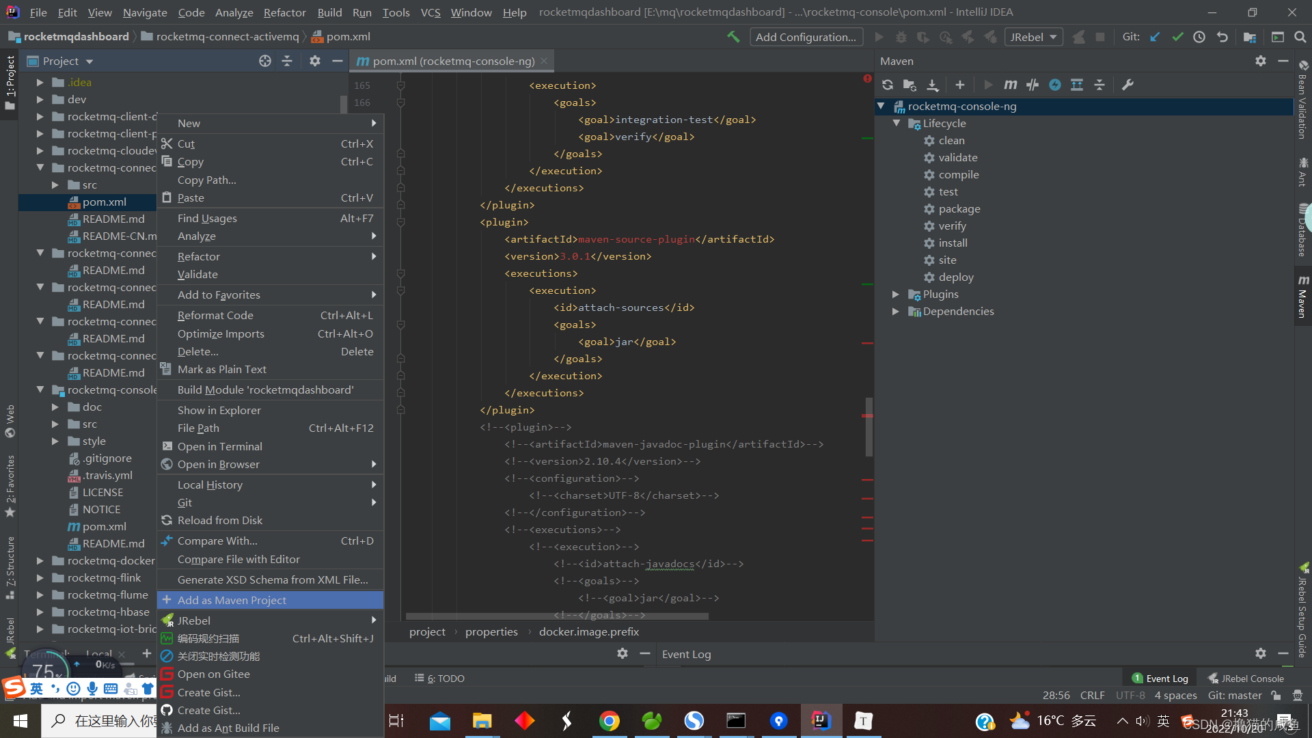Open Maven side tool tab
This screenshot has height=738, width=1312.
(x=1303, y=297)
